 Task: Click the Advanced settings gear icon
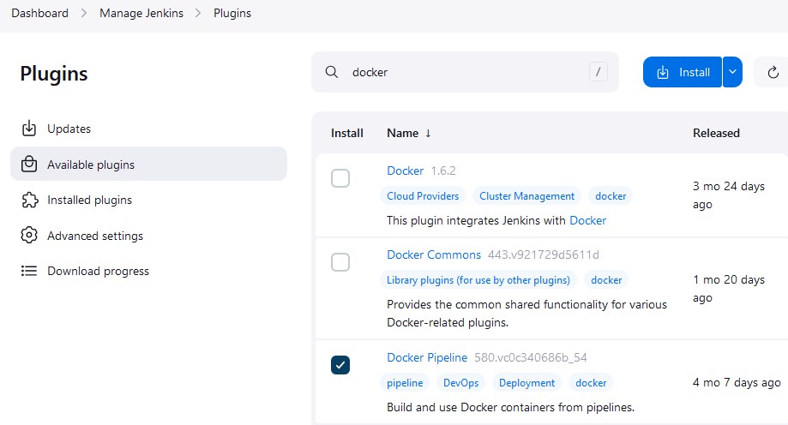(29, 235)
